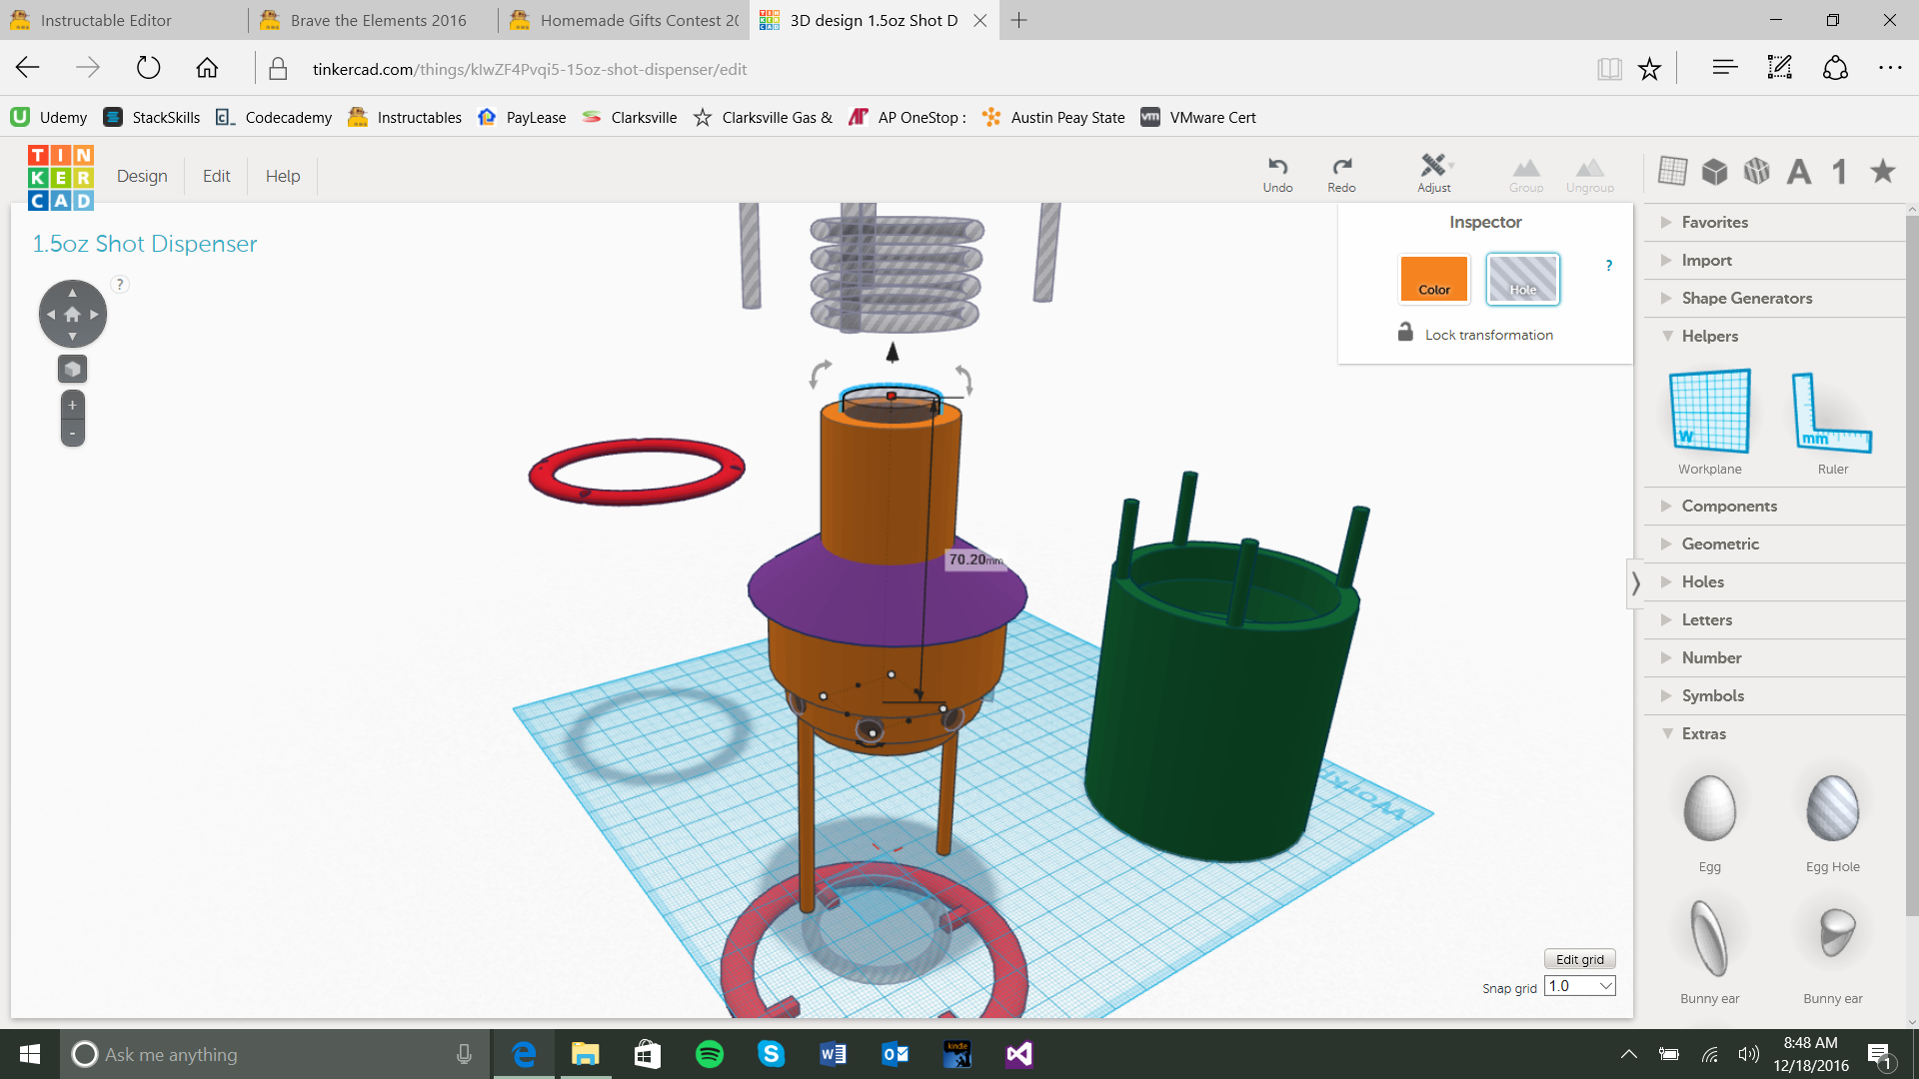Open the Design menu
Viewport: 1919px width, 1079px height.
pos(142,176)
